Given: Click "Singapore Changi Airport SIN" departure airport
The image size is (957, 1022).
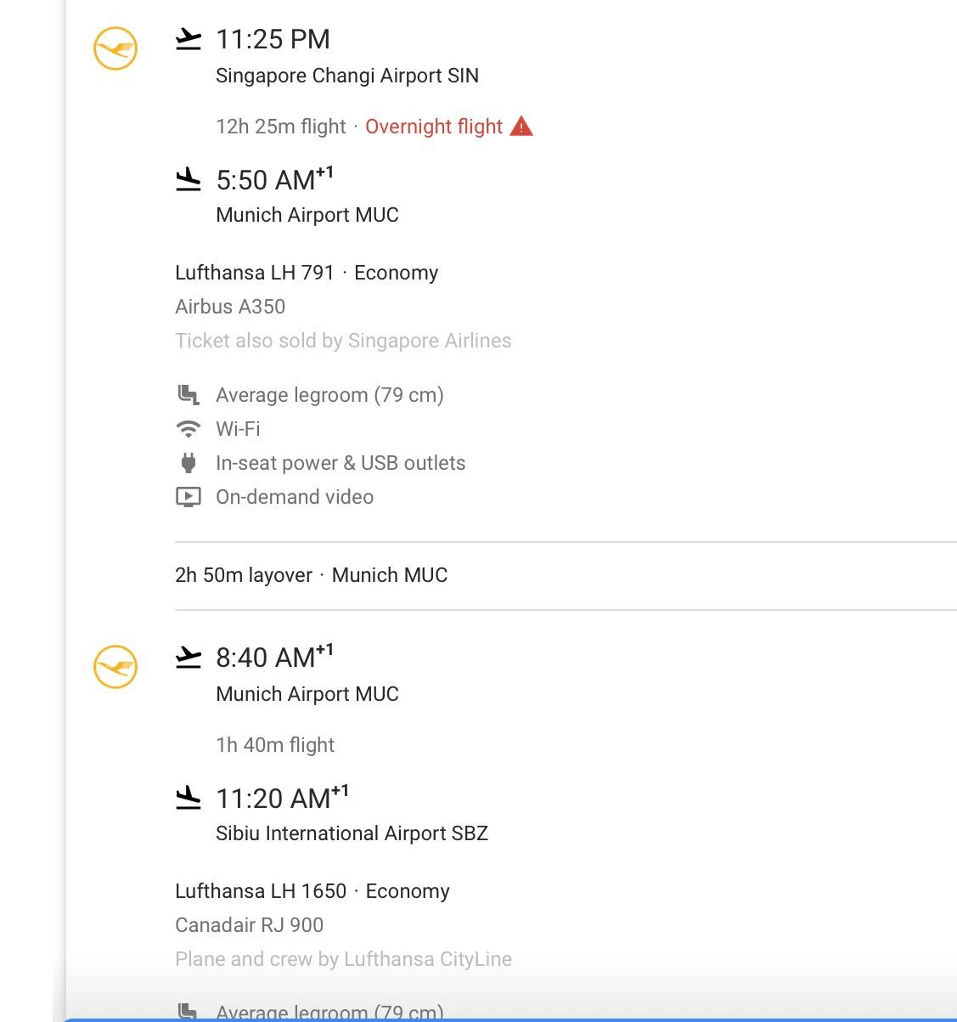Looking at the screenshot, I should coord(347,76).
